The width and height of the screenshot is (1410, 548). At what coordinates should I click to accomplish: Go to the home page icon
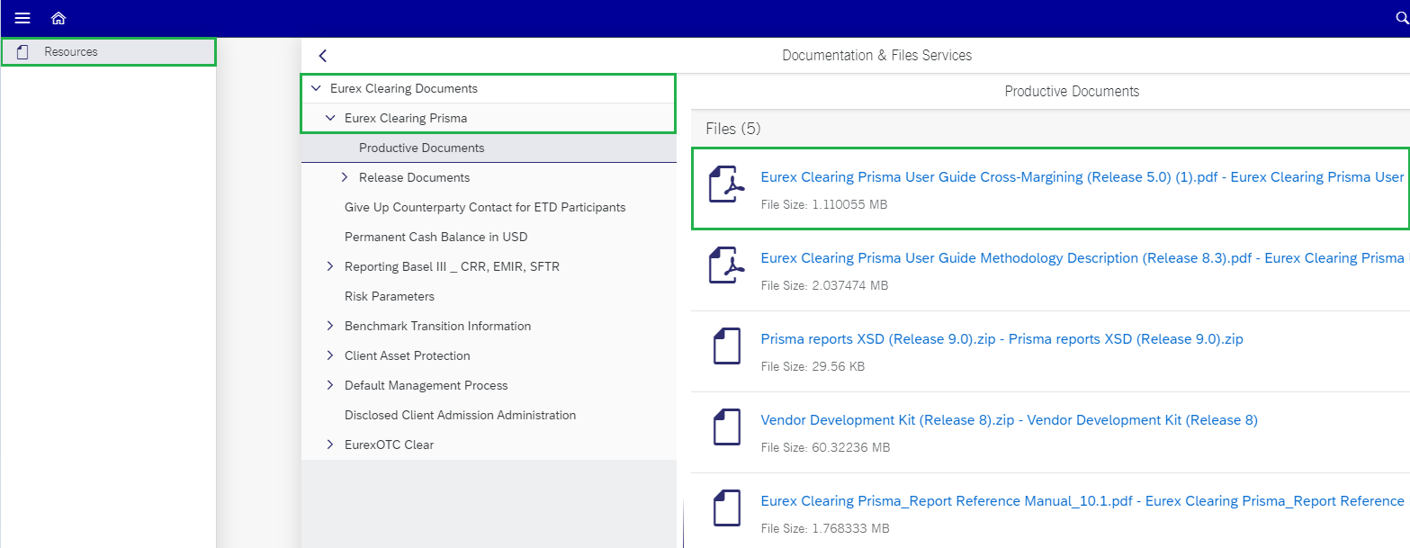58,18
